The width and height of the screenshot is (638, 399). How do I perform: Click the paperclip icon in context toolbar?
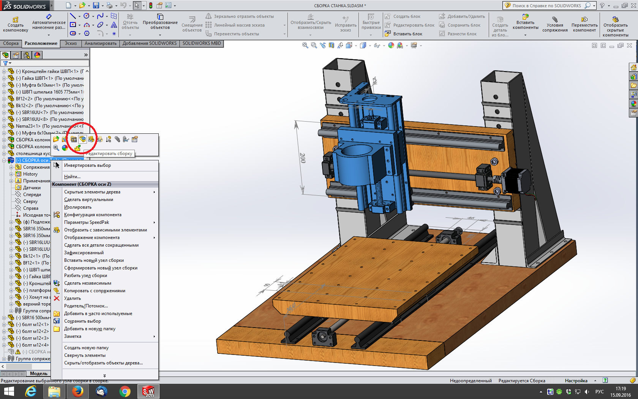point(117,139)
